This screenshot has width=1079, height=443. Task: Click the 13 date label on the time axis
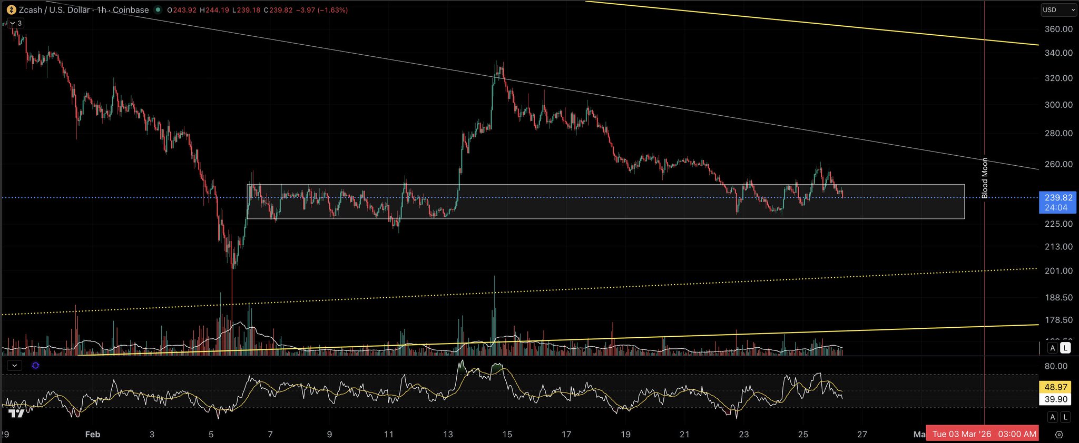click(x=448, y=435)
